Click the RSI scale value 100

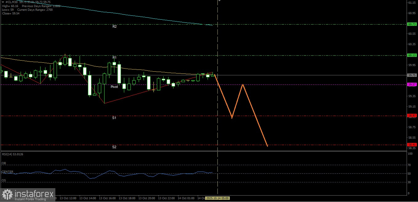coord(410,153)
